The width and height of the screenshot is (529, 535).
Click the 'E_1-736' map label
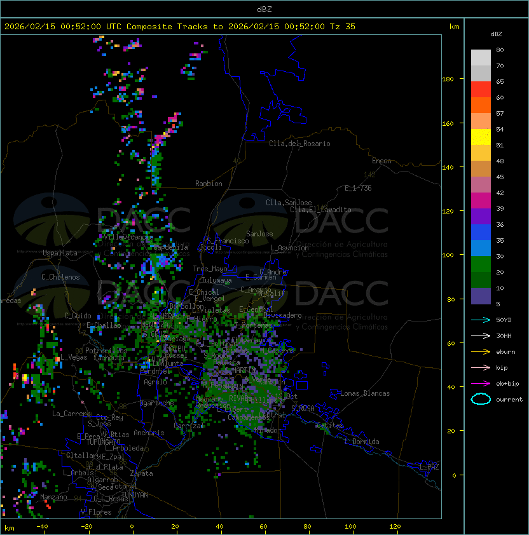(358, 188)
